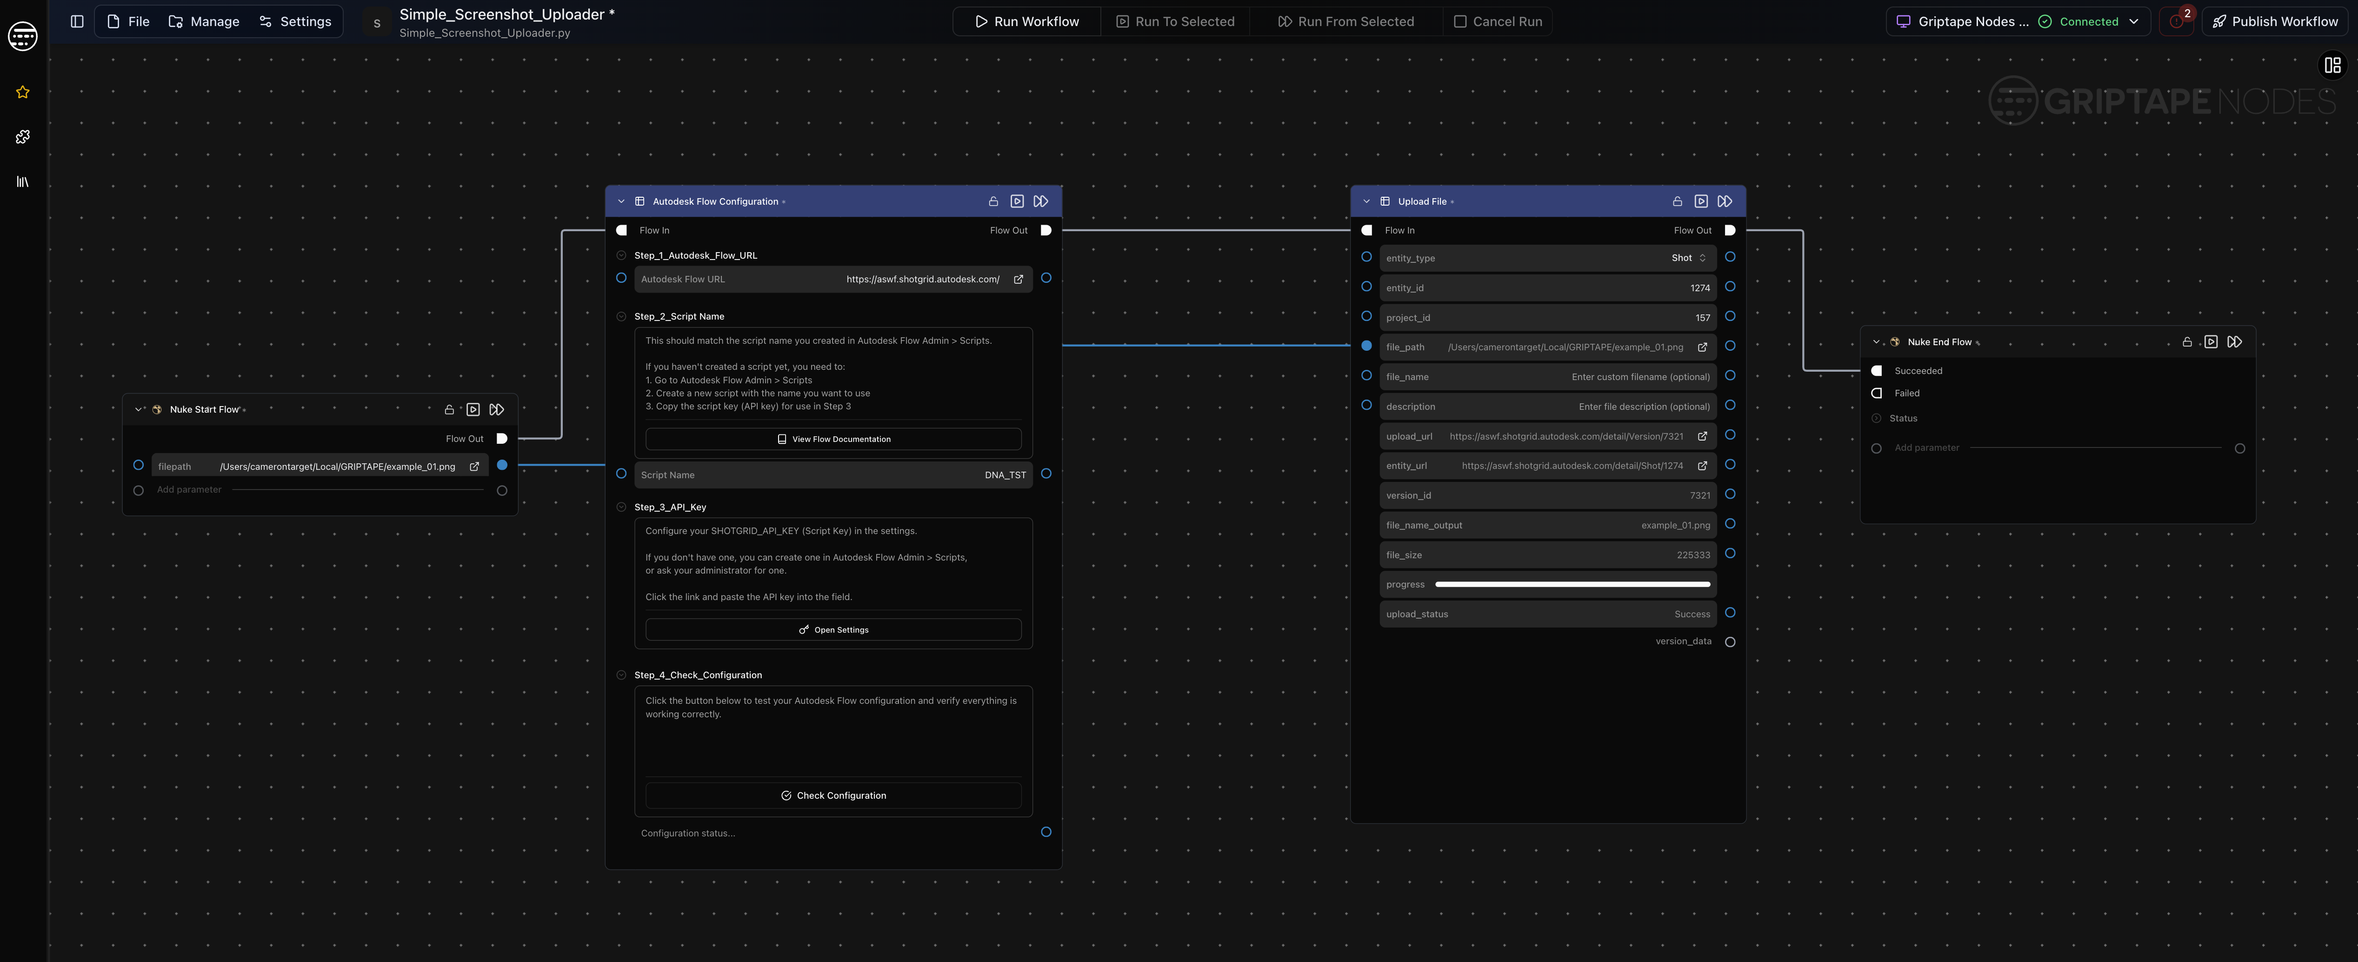The height and width of the screenshot is (962, 2358).
Task: Click the version_data output port
Action: click(1730, 641)
